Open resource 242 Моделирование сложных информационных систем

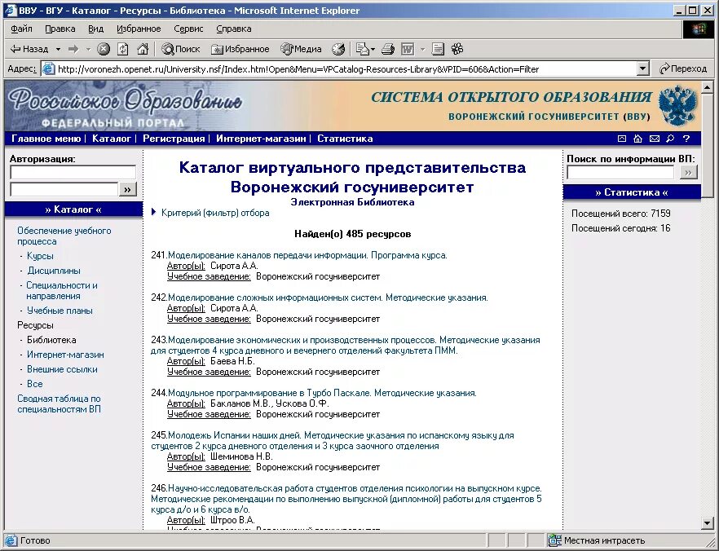[328, 298]
